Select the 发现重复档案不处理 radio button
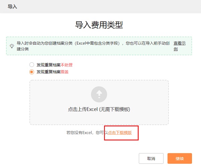Screen dimensions: 201x168 click(32, 65)
